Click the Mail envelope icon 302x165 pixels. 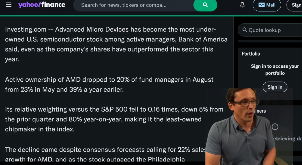[x=261, y=5]
